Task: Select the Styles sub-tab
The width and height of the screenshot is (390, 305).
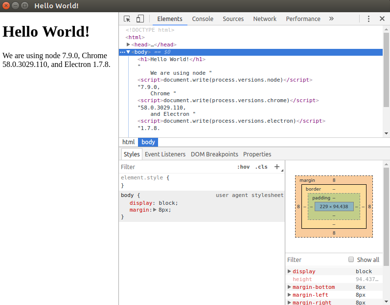Action: (132, 154)
